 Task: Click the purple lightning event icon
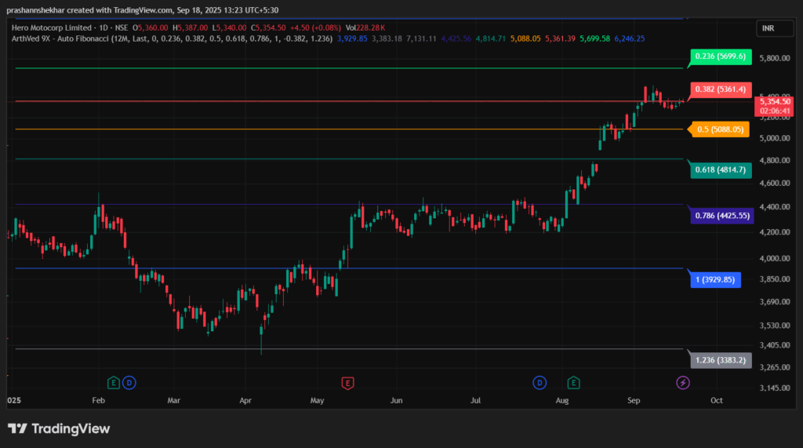[x=683, y=382]
